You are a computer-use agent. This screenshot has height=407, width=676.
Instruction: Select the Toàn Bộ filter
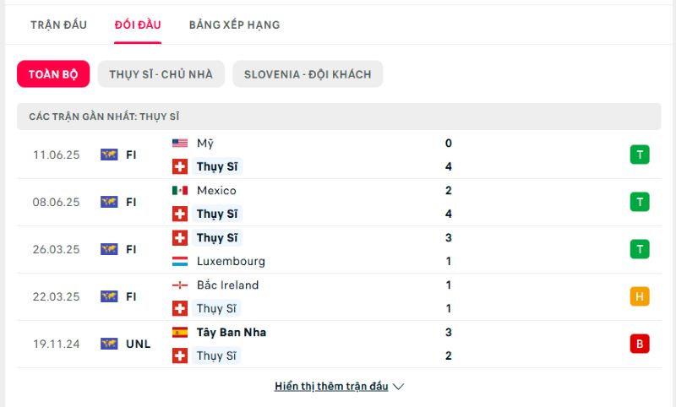pyautogui.click(x=53, y=74)
